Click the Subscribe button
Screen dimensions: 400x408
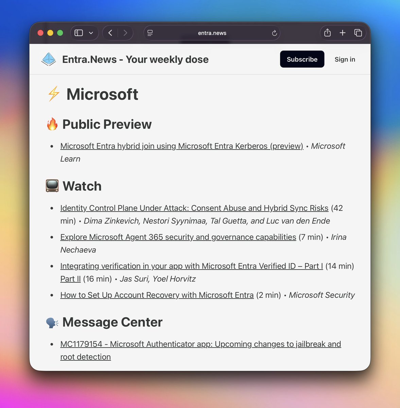[x=302, y=59]
